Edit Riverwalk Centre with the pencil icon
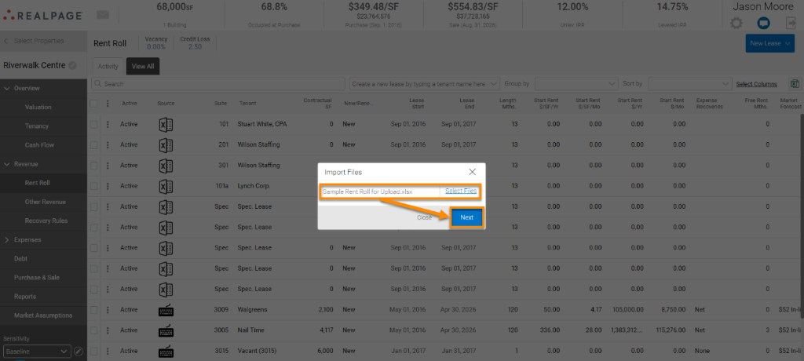The image size is (804, 361). [x=72, y=66]
